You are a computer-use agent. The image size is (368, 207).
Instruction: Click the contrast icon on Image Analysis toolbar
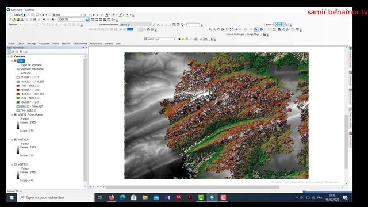coord(179,39)
